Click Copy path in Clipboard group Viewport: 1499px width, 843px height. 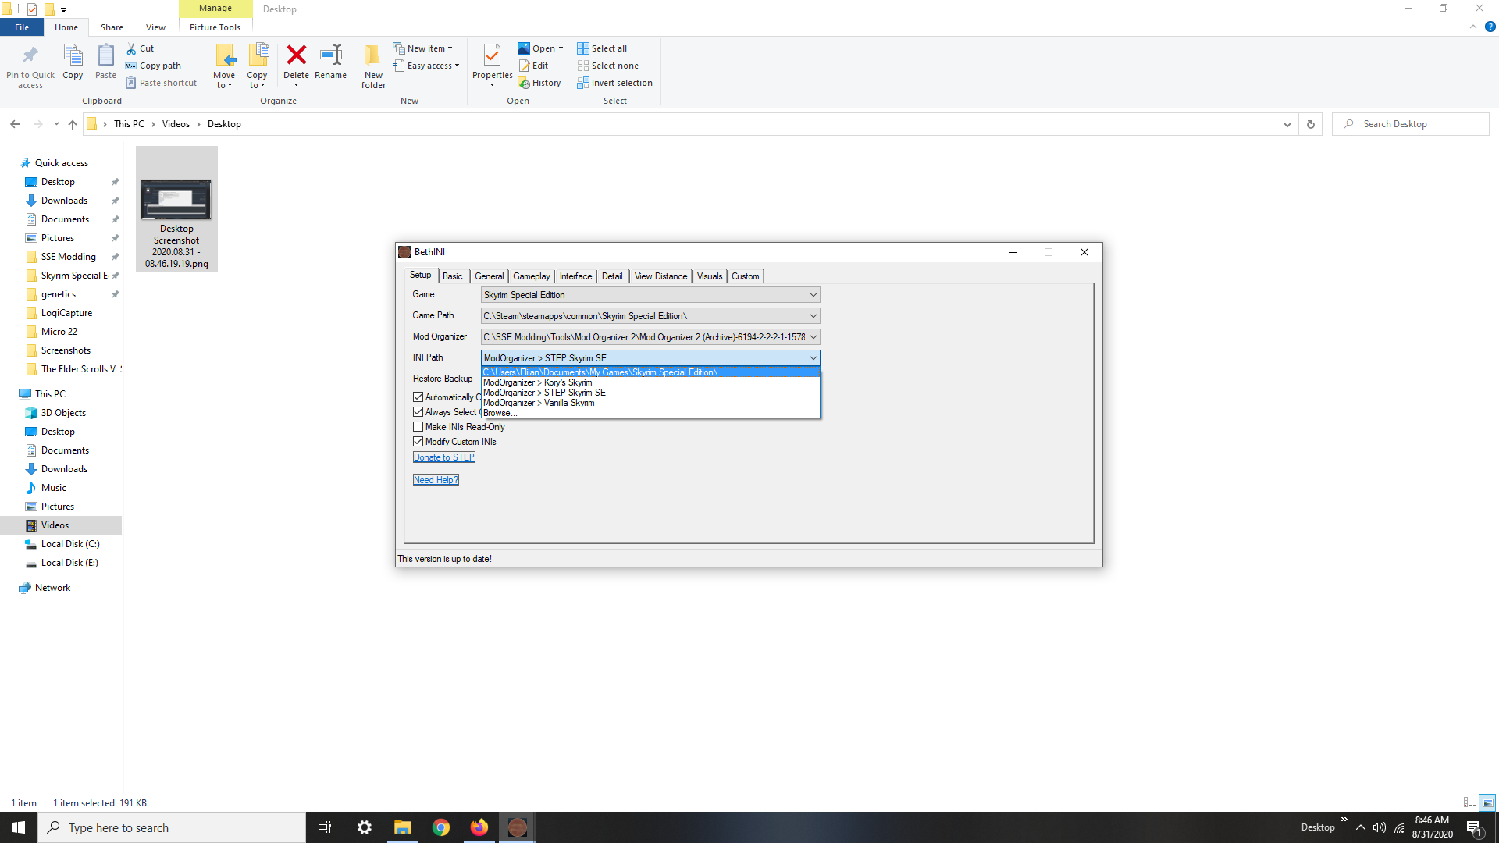point(154,66)
